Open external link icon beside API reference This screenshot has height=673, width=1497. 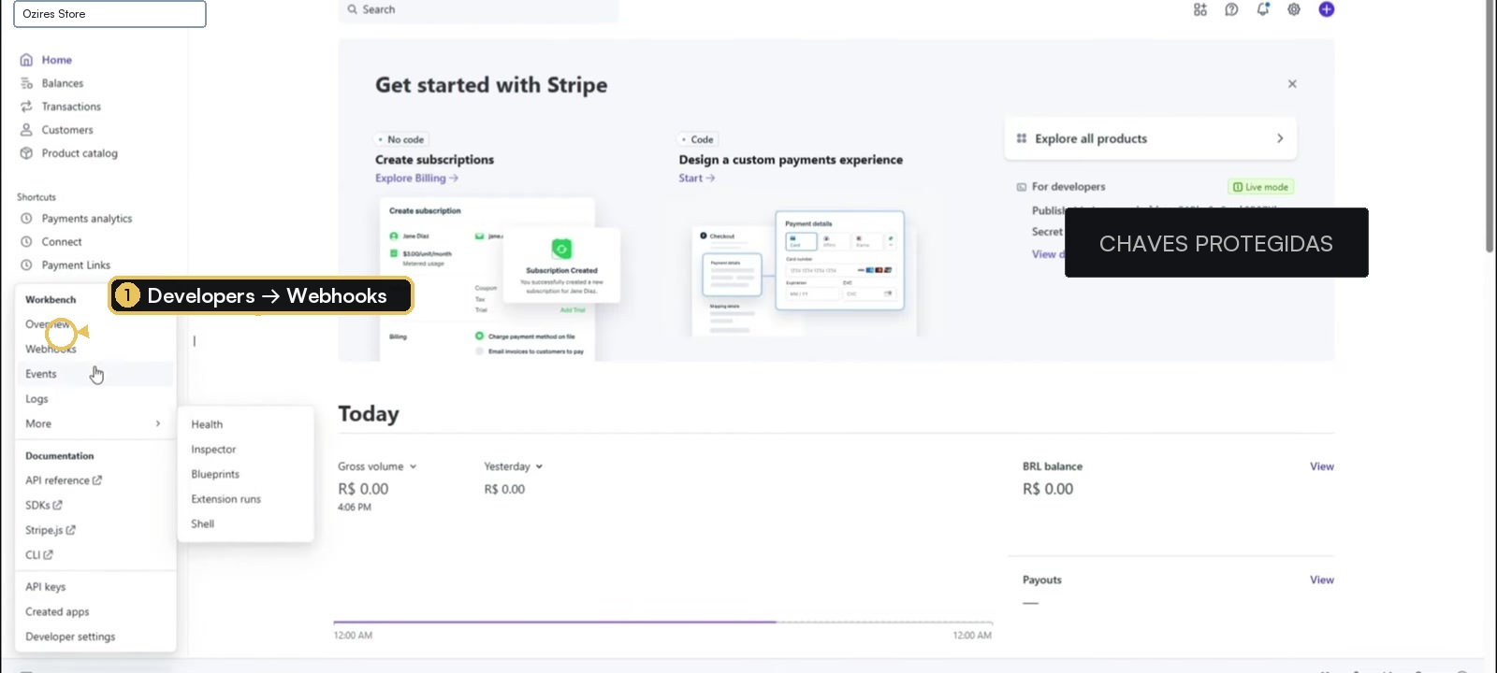click(x=97, y=480)
